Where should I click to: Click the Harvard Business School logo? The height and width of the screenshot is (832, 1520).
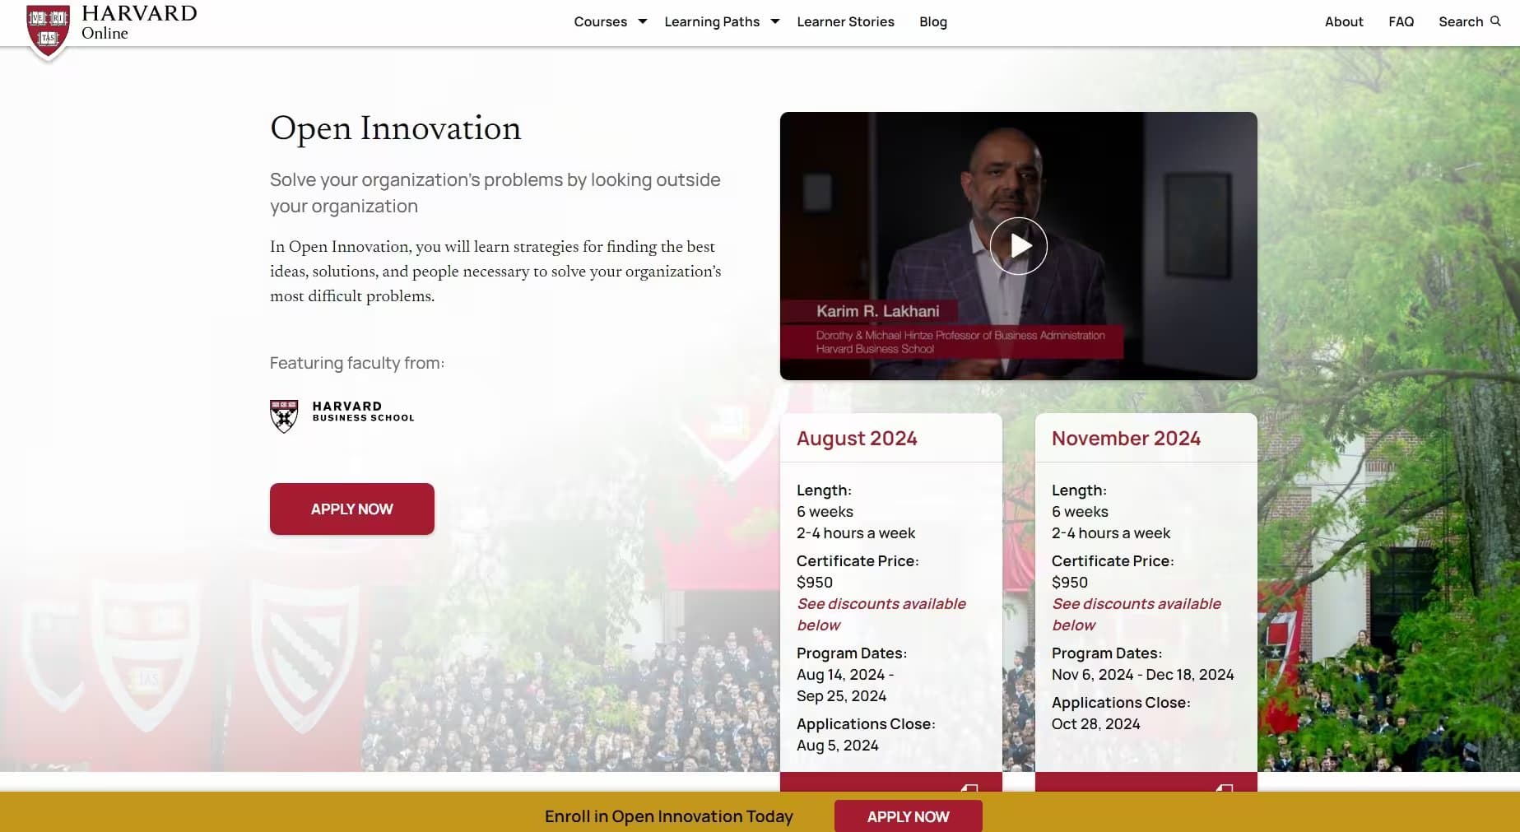[342, 416]
